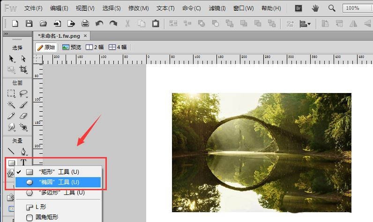This screenshot has width=373, height=222.
Task: Select the Pointer tool
Action: pyautogui.click(x=11, y=58)
